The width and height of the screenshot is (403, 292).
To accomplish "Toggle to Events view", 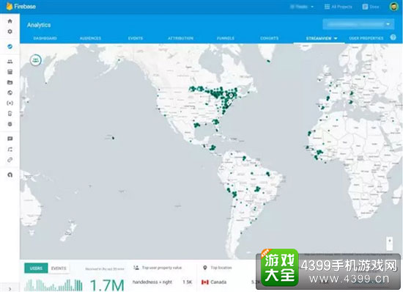I will (59, 269).
